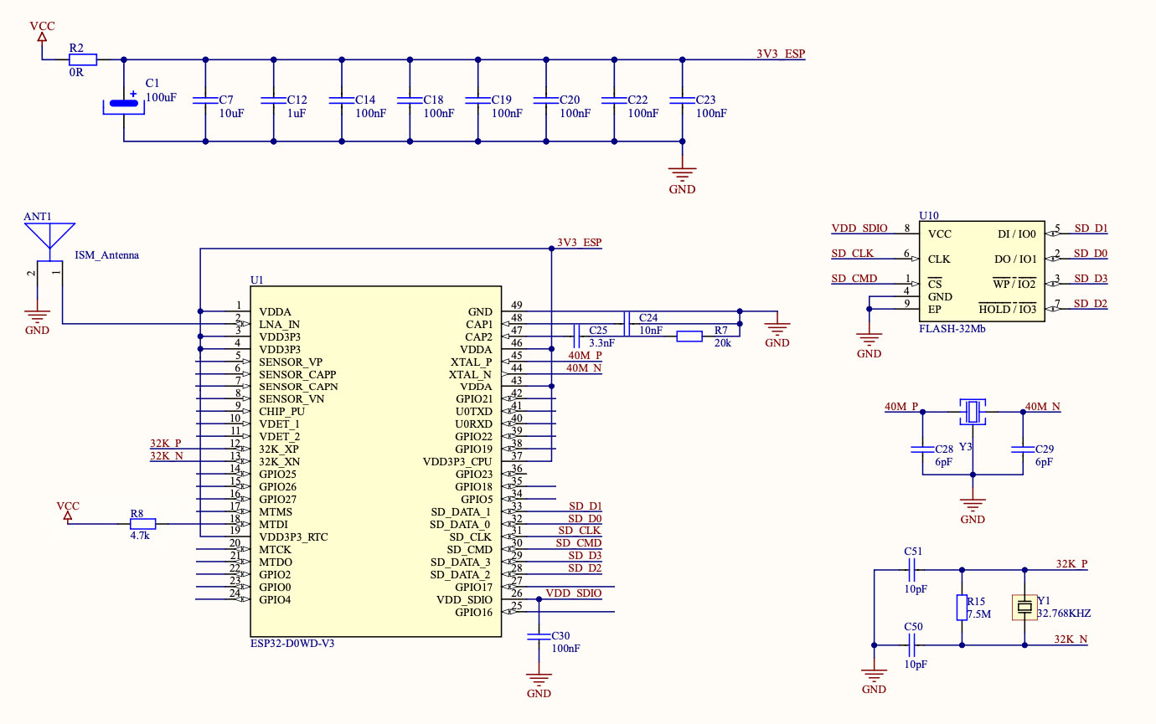Image resolution: width=1156 pixels, height=724 pixels.
Task: Click the LNA_IN pin label
Action: click(280, 324)
